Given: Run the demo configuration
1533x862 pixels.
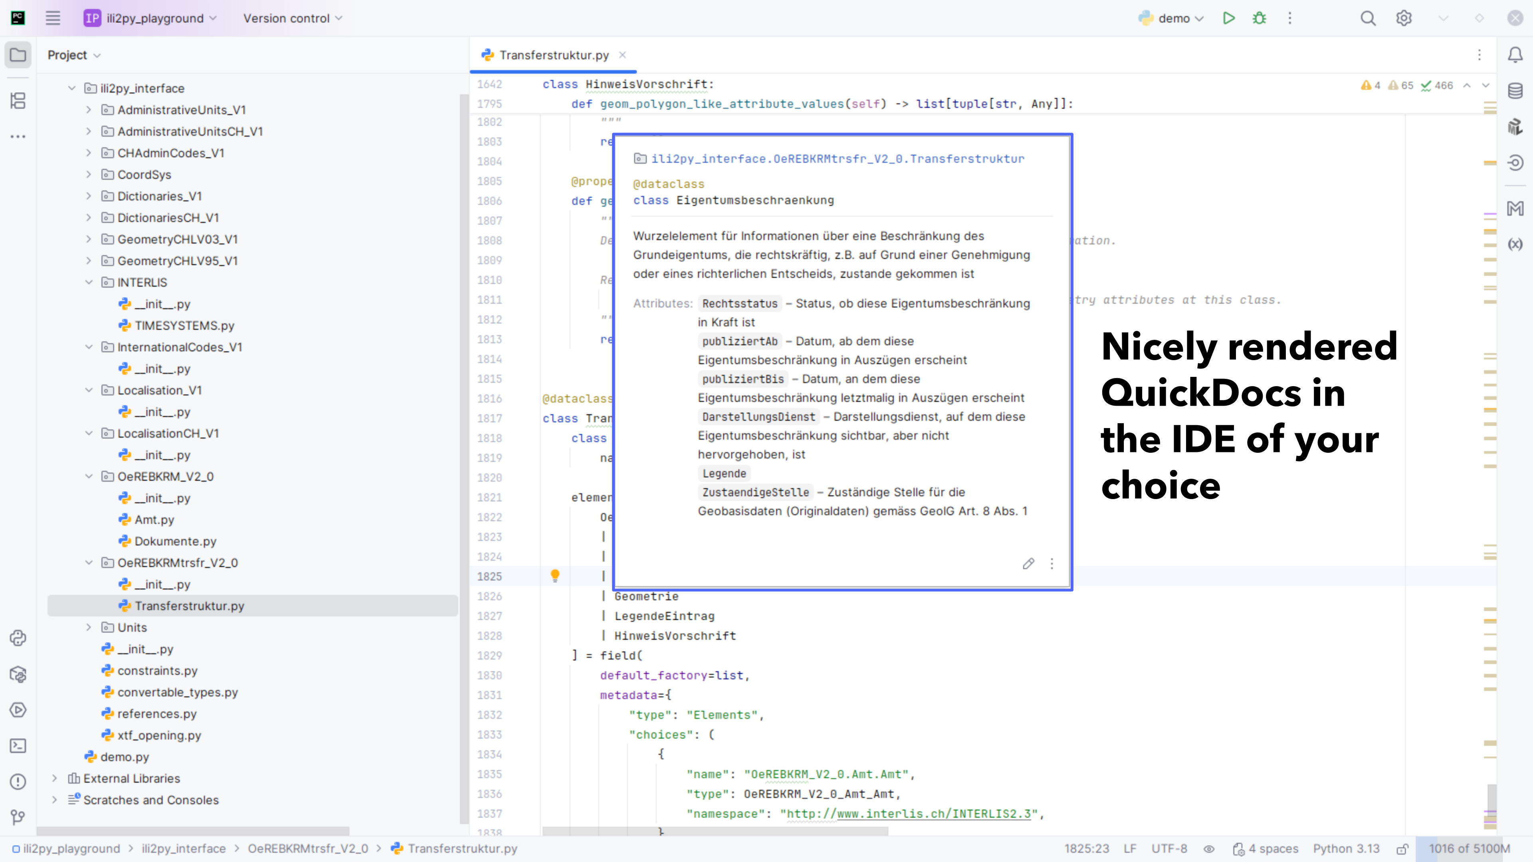Looking at the screenshot, I should coord(1229,18).
